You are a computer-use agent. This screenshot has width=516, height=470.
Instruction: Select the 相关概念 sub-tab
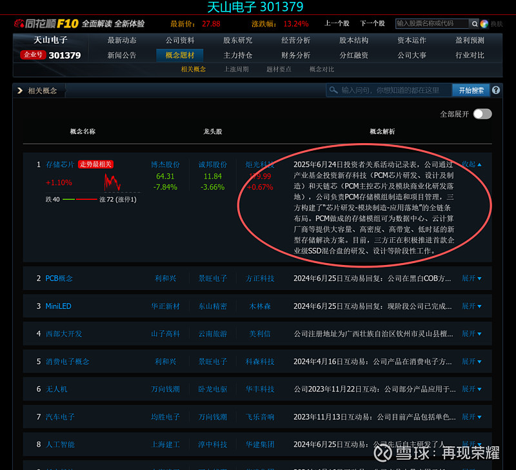193,70
